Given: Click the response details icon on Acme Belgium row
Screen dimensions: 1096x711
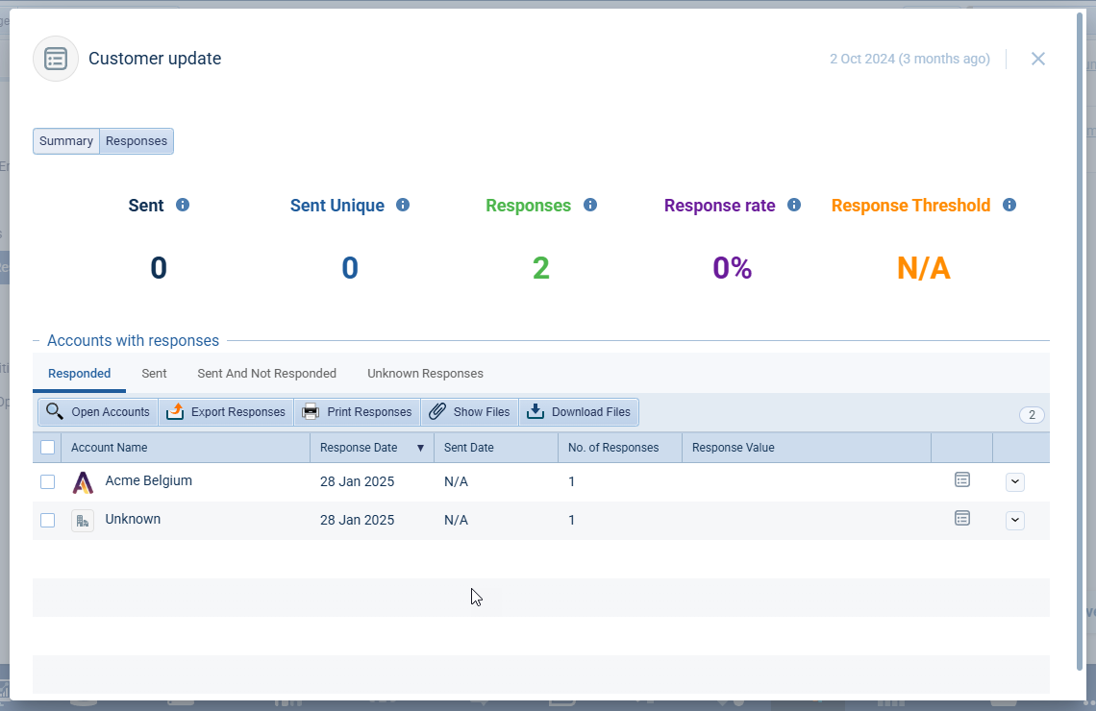Looking at the screenshot, I should tap(962, 479).
